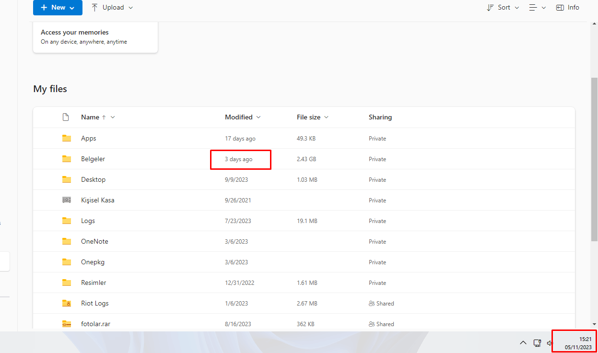The image size is (598, 353).
Task: Select the fotolar.rar archive icon
Action: point(67,324)
